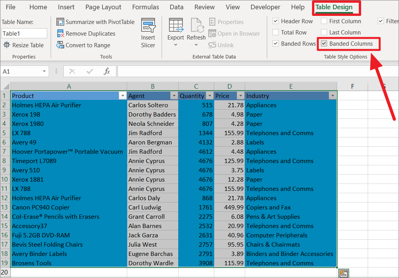Expand the Refresh dropdown arrow
399x278 pixels.
coord(196,45)
